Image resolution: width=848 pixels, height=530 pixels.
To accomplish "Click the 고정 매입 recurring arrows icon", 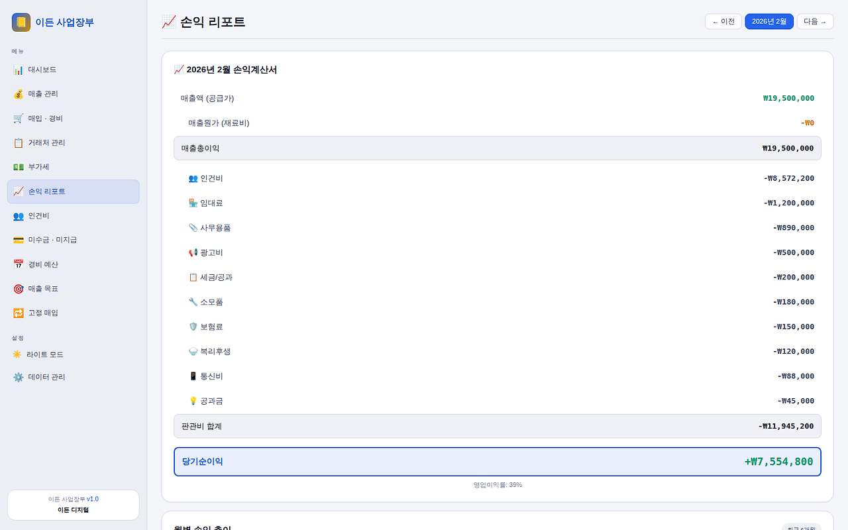I will click(19, 312).
